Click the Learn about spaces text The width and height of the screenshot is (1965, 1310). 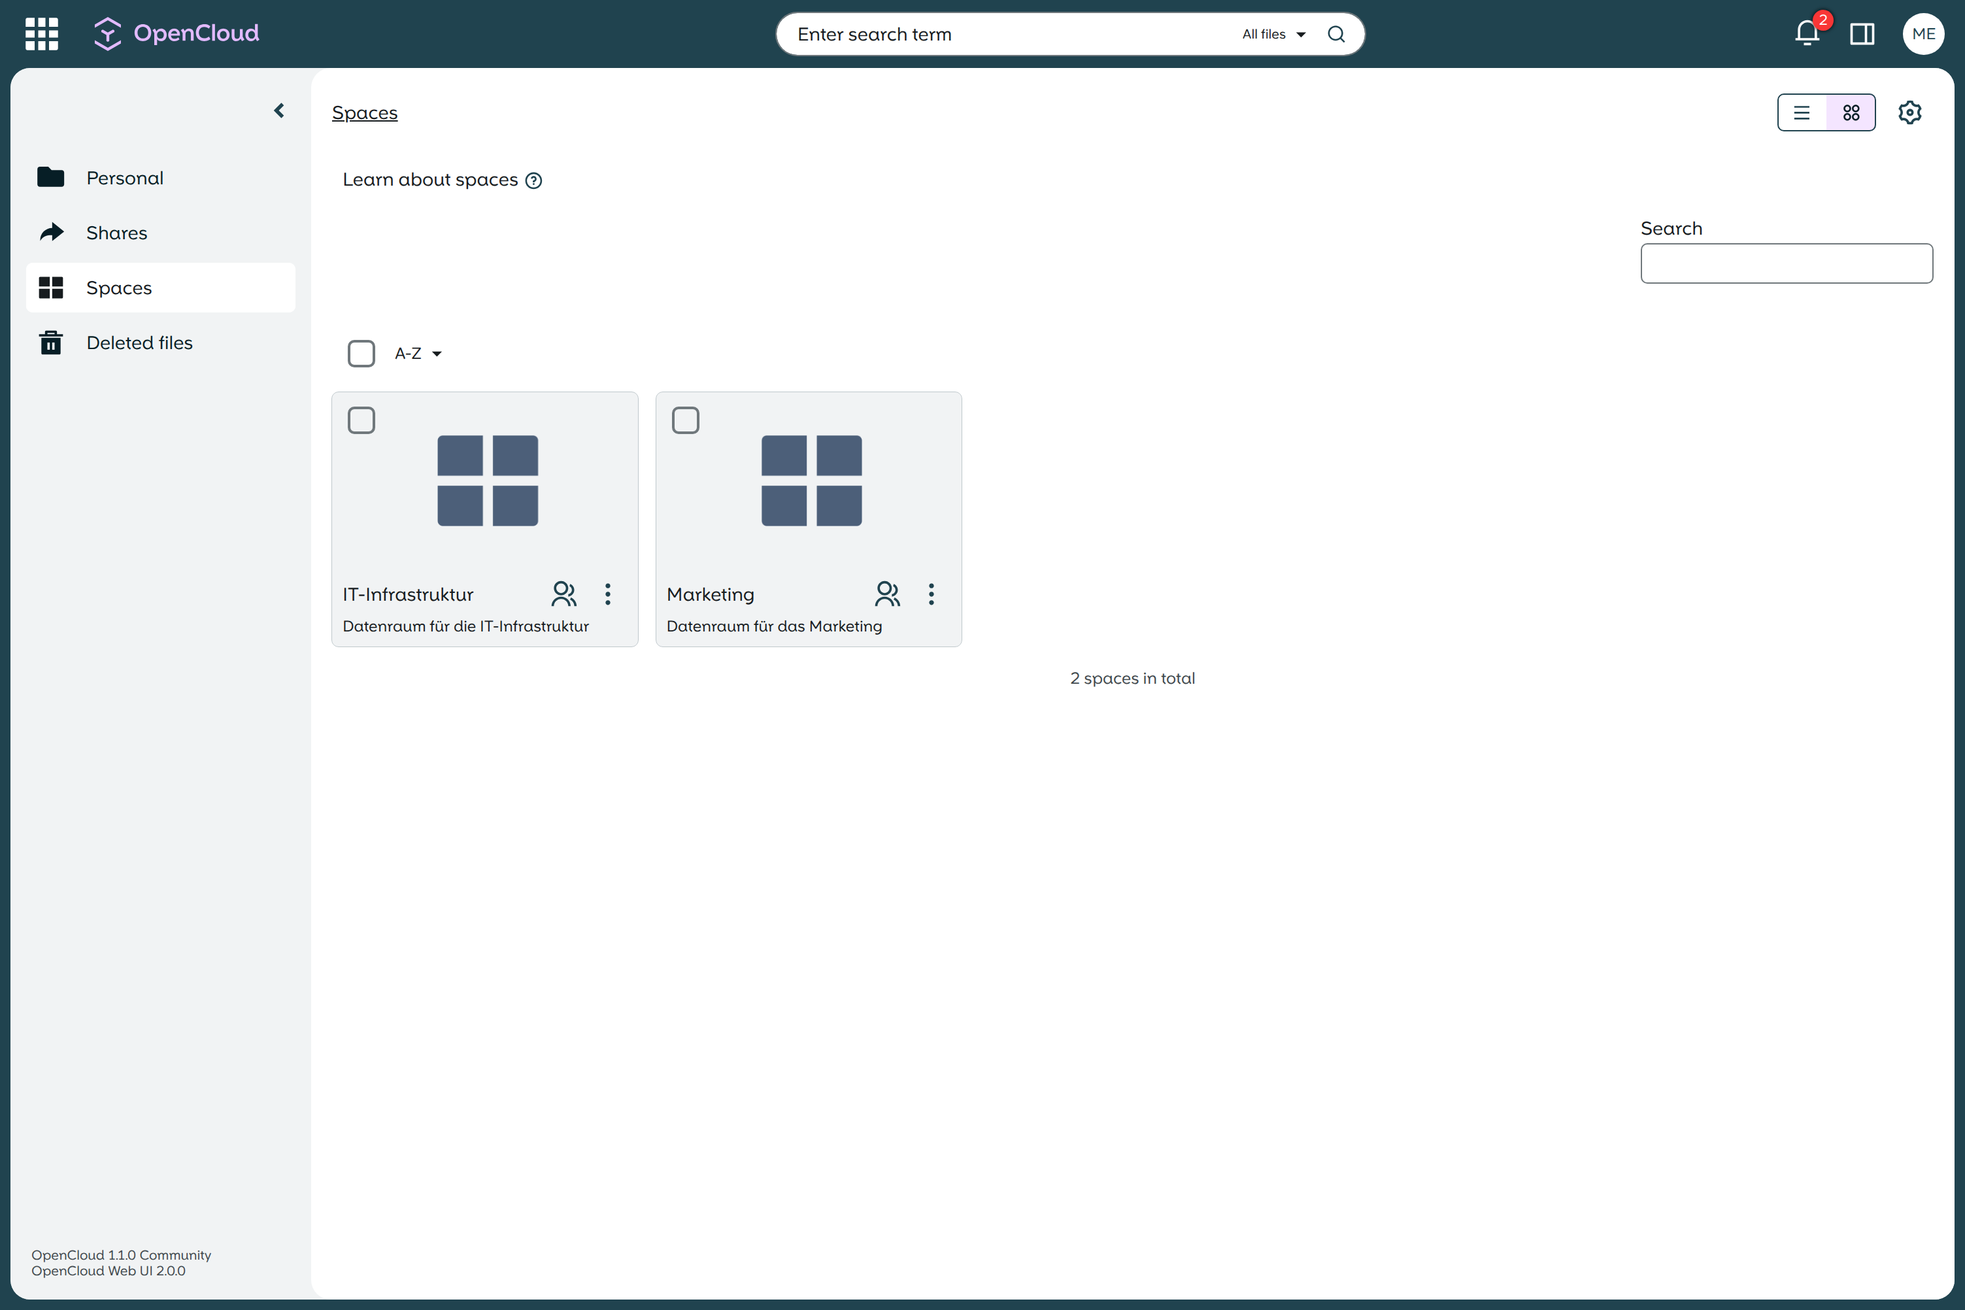pyautogui.click(x=430, y=180)
